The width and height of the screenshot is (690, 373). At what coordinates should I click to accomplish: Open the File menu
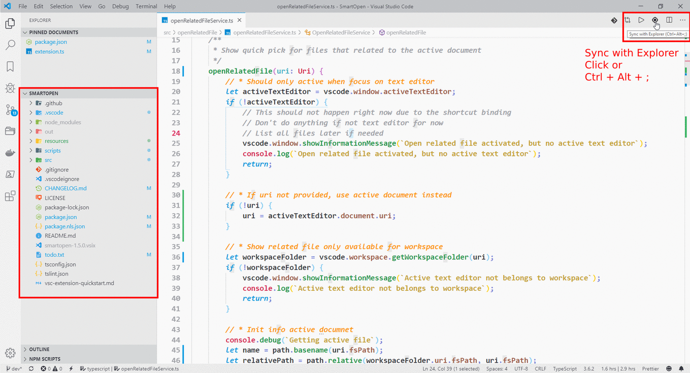tap(23, 6)
